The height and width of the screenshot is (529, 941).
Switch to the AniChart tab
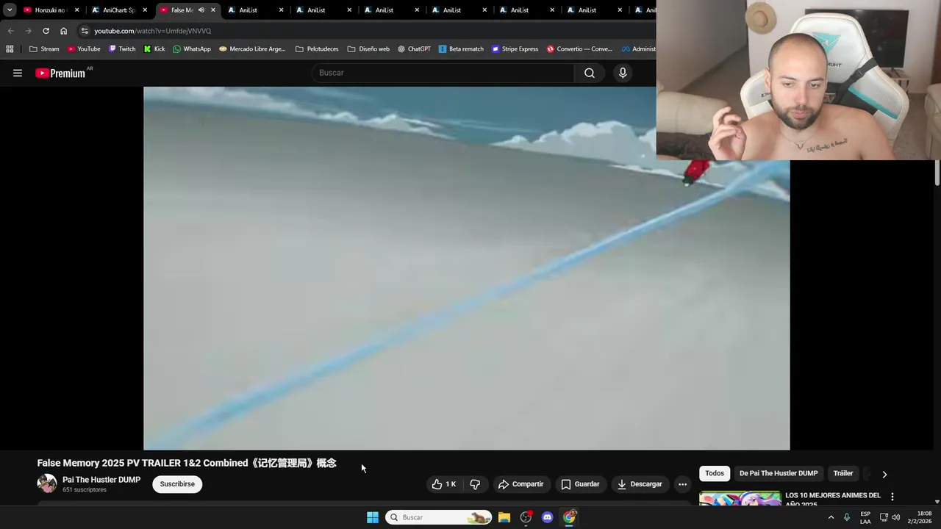[x=118, y=10]
